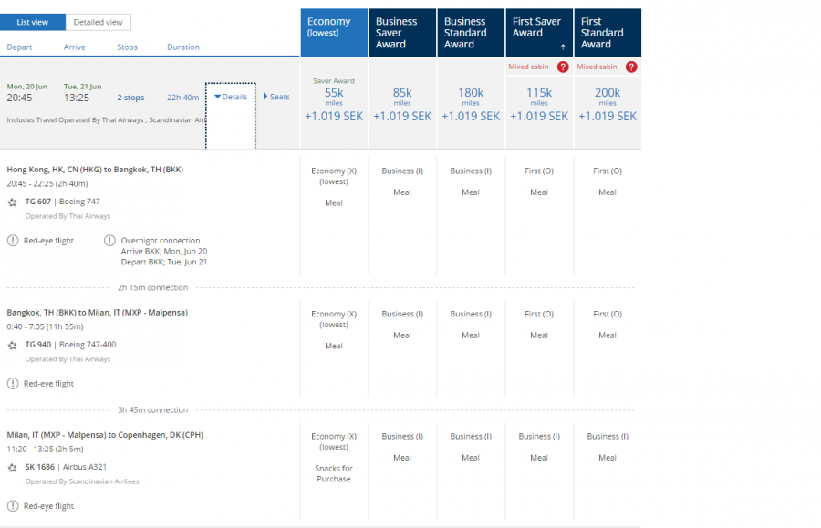The height and width of the screenshot is (528, 821).
Task: Sort flights by Depart time
Action: tap(19, 47)
